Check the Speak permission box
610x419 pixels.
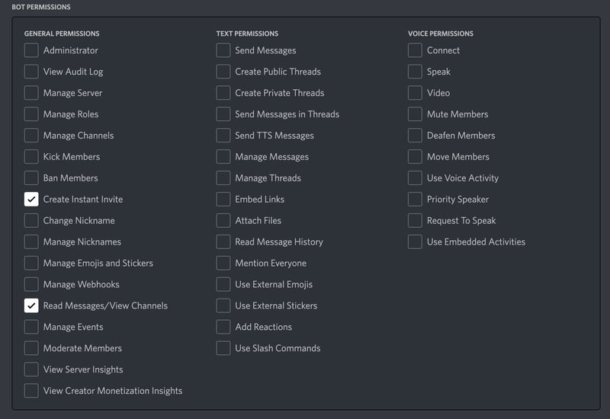[x=415, y=72]
